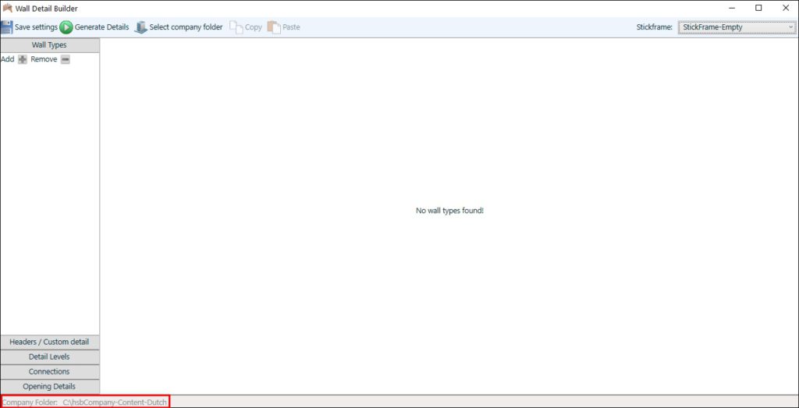Open the Wall Types panel tab
The height and width of the screenshot is (408, 799).
click(49, 44)
